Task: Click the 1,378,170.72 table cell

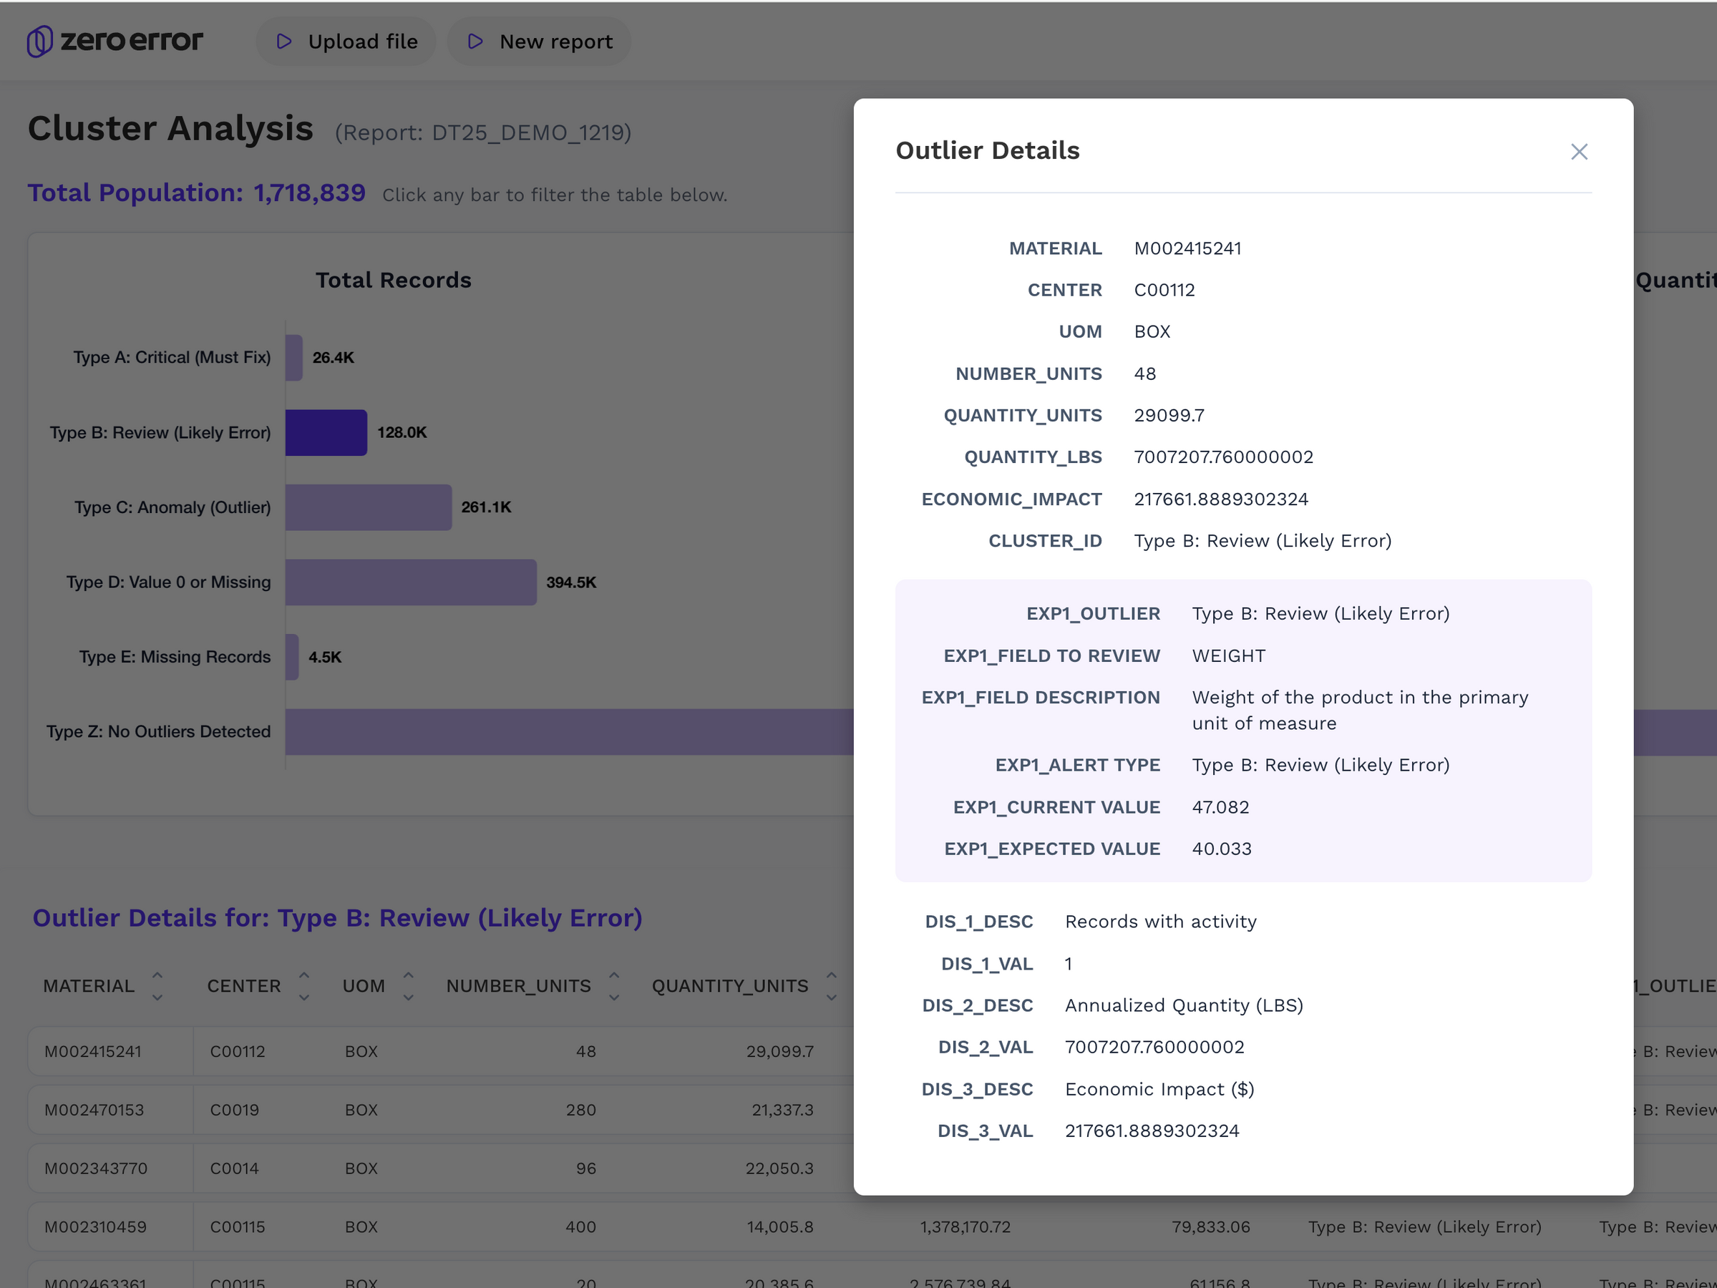Action: pyautogui.click(x=965, y=1226)
